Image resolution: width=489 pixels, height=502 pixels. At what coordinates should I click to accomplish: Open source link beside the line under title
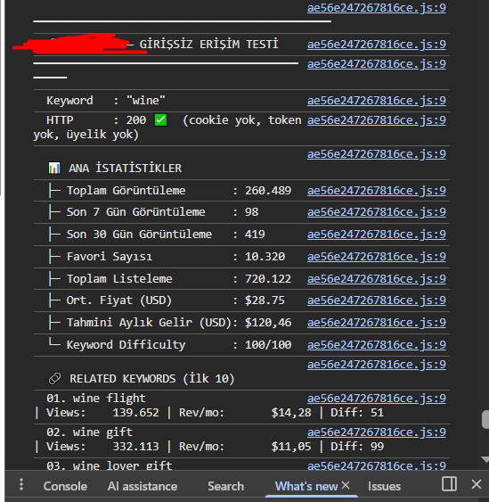377,64
